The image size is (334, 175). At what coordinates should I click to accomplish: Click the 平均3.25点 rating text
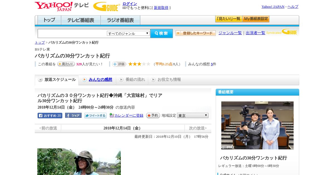click(x=164, y=64)
